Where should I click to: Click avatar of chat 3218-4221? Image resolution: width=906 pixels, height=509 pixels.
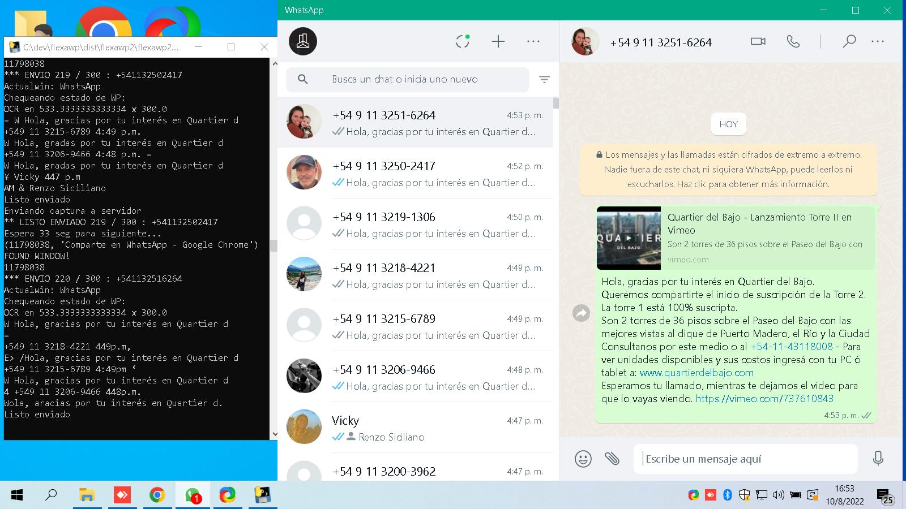click(x=304, y=274)
